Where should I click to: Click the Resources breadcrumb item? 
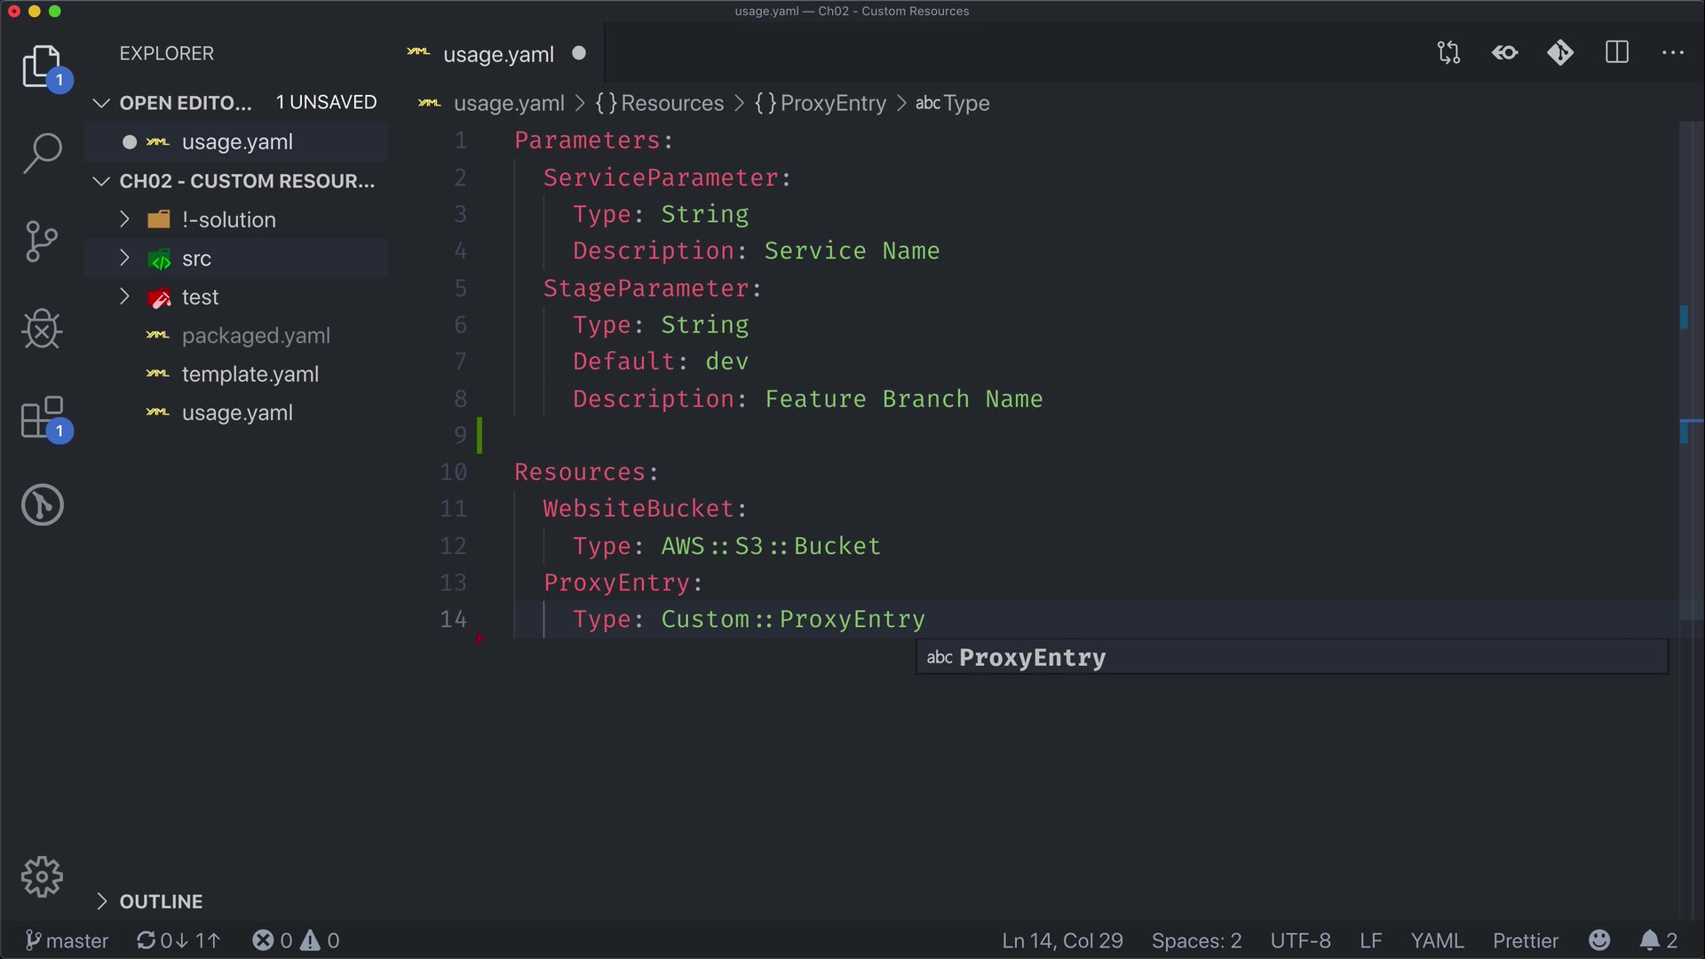point(671,103)
